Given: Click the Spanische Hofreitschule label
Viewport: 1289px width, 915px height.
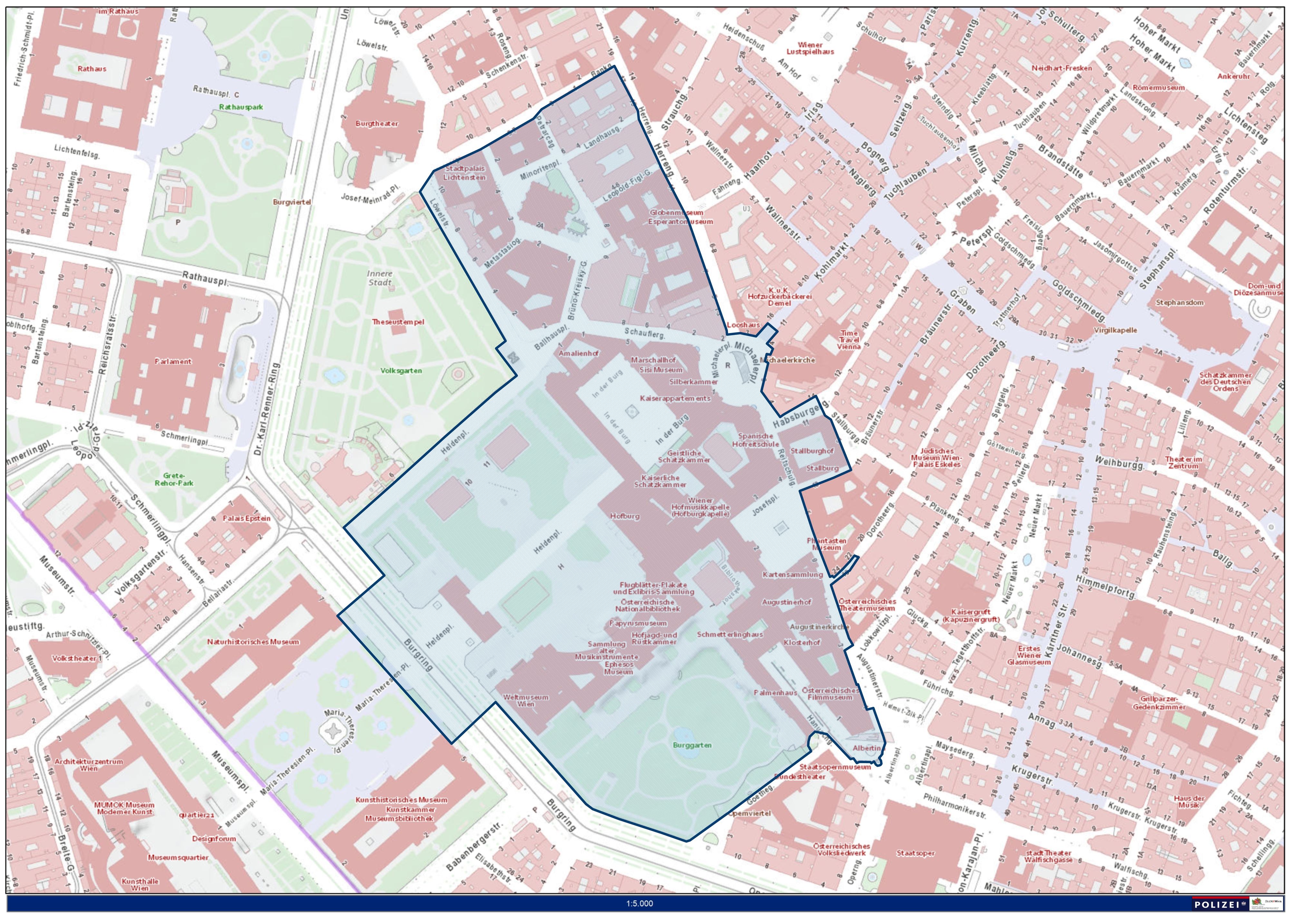Looking at the screenshot, I should (x=755, y=440).
